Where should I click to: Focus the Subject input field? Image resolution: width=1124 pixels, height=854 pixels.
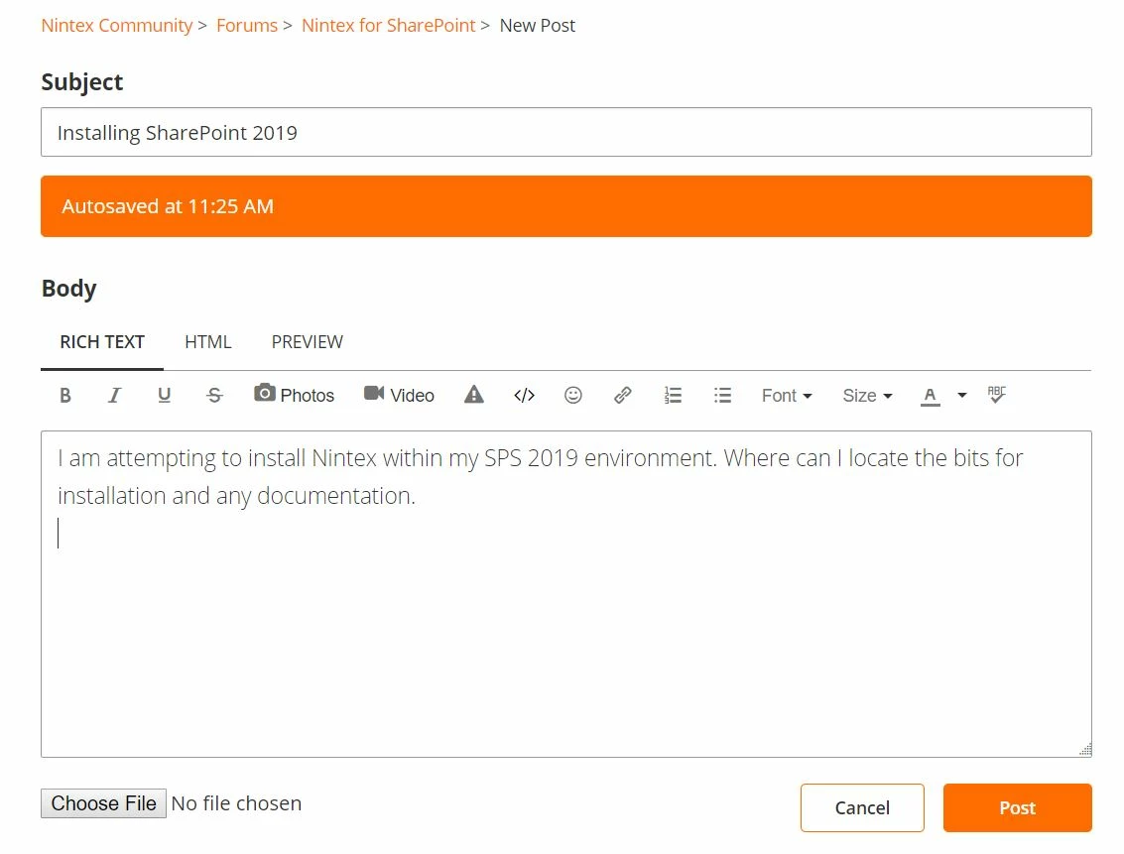point(566,133)
